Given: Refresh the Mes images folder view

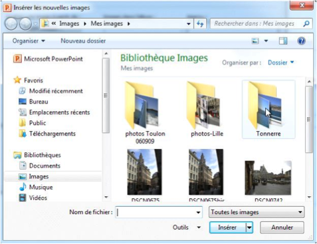Looking at the screenshot, I should coord(200,24).
